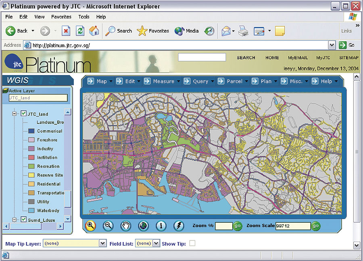Click the go button next to Zoom %

coord(238,226)
